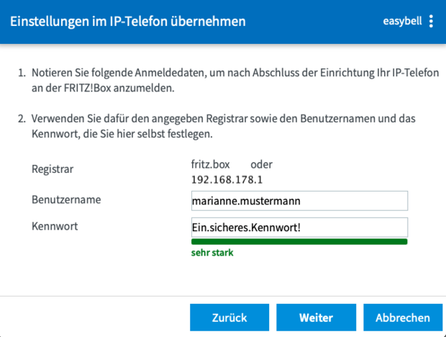Click the Registrar label
This screenshot has width=446, height=337.
coord(52,170)
